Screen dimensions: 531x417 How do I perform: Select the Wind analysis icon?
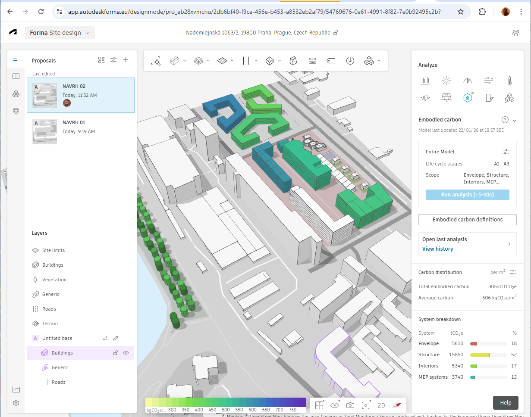488,81
